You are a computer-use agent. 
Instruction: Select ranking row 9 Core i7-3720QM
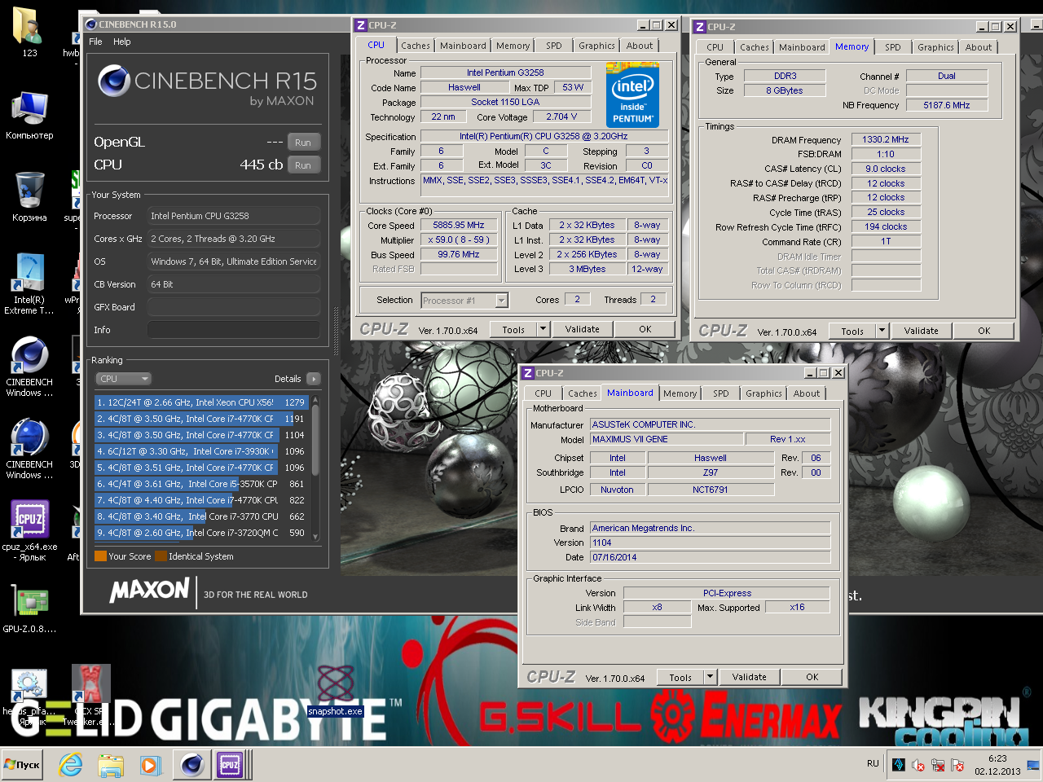pos(200,533)
